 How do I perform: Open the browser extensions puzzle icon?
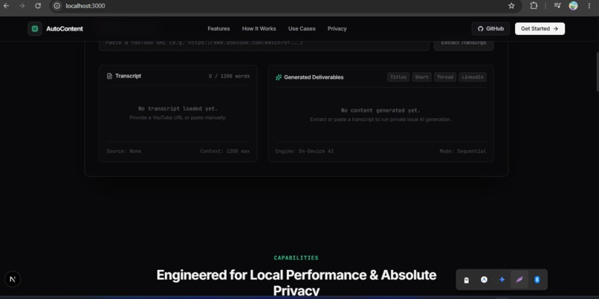coord(534,6)
